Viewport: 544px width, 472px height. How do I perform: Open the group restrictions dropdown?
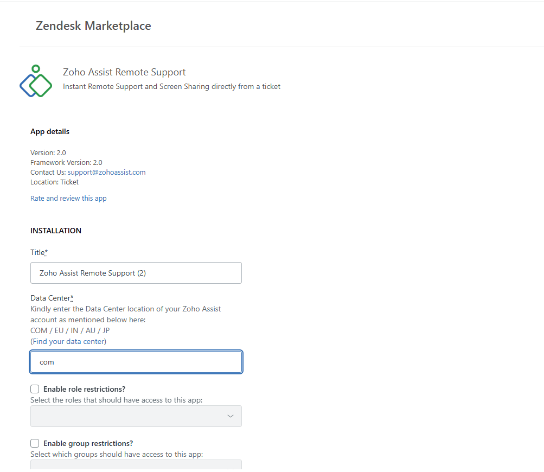pyautogui.click(x=136, y=465)
